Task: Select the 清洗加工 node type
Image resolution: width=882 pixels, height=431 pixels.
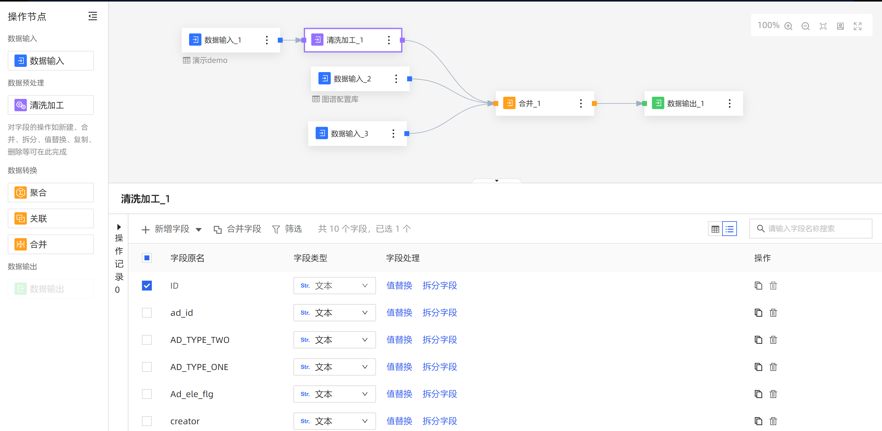Action: 51,105
